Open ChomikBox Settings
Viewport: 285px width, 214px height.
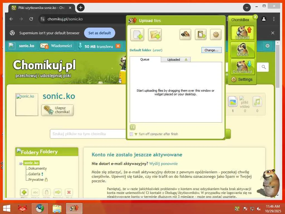pyautogui.click(x=242, y=79)
